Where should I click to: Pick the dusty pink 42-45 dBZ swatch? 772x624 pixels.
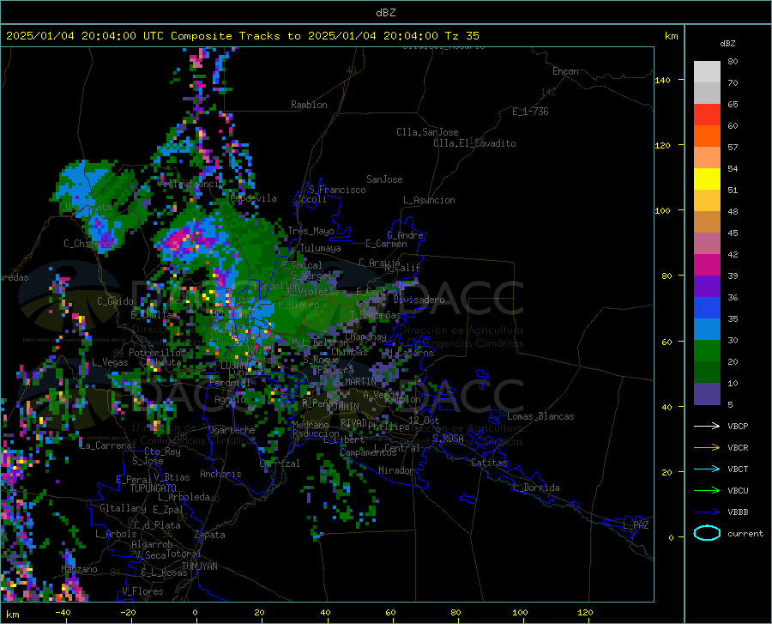[707, 243]
